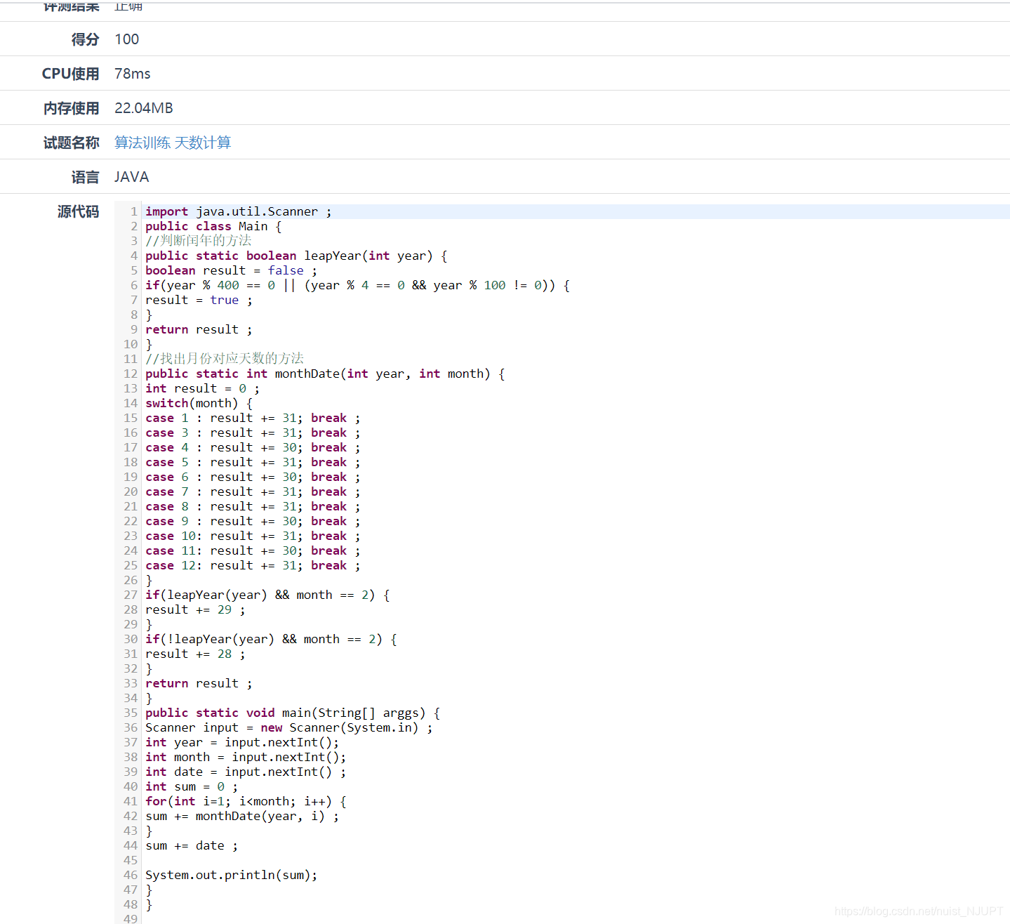Click the 得分 label
The image size is (1010, 924).
tap(85, 39)
